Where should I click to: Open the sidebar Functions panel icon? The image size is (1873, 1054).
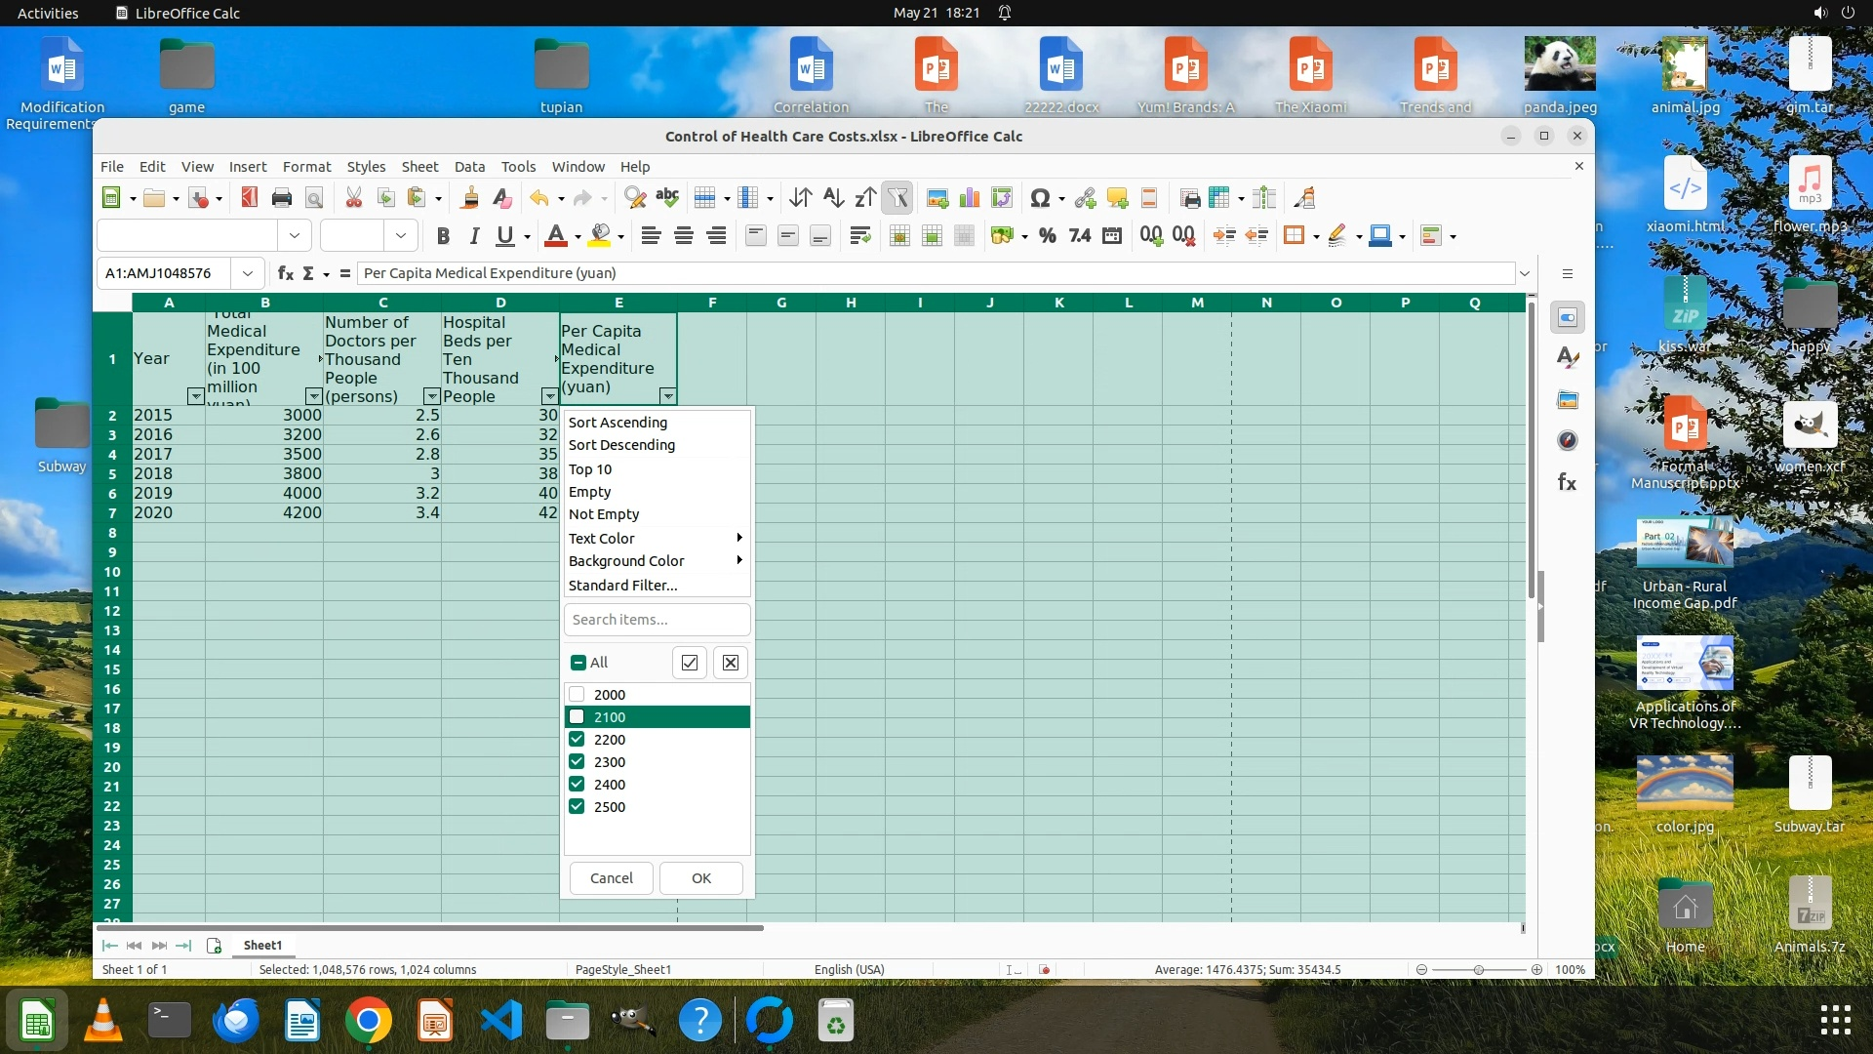pos(1568,482)
